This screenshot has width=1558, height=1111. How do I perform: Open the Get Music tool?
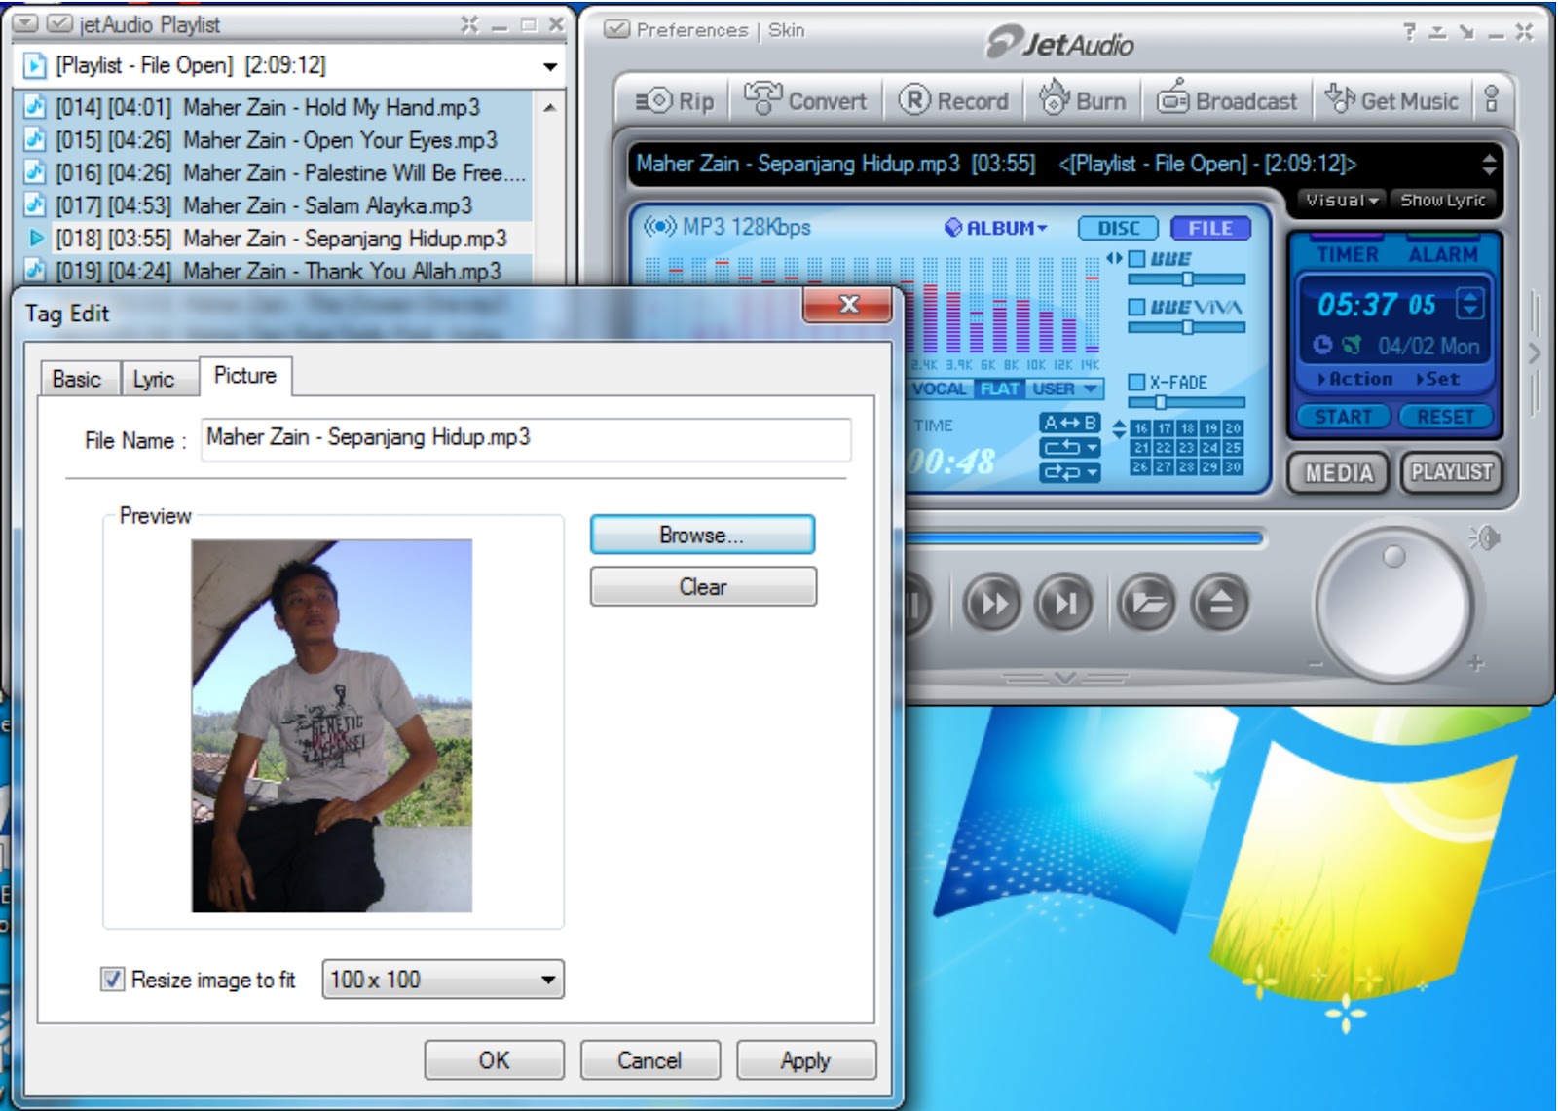[x=1391, y=100]
